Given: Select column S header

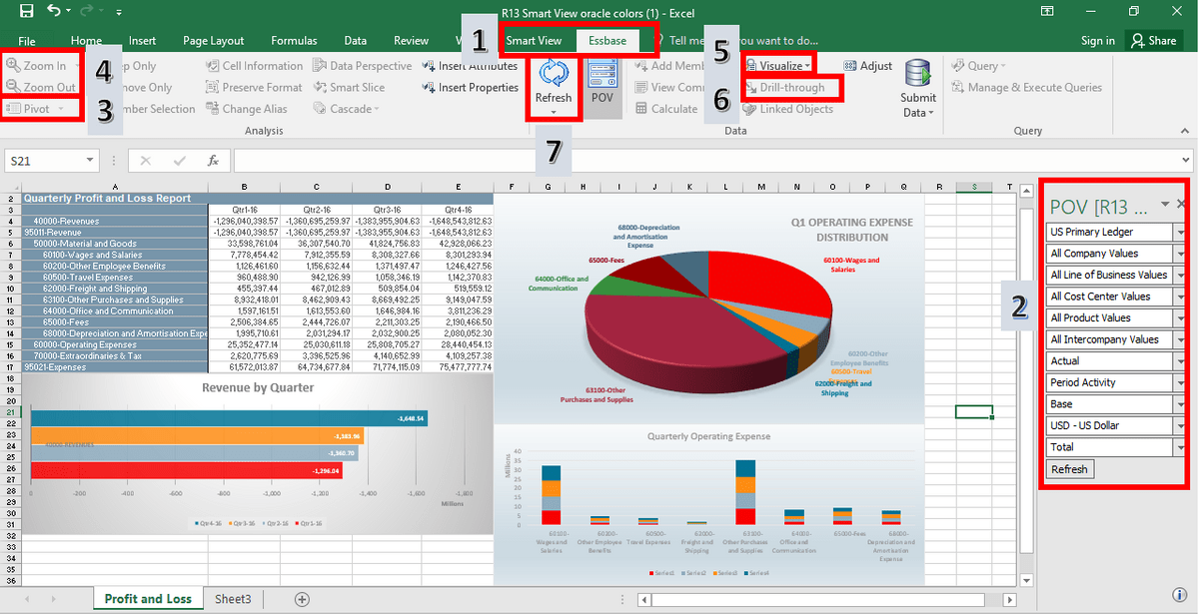Looking at the screenshot, I should pos(973,187).
